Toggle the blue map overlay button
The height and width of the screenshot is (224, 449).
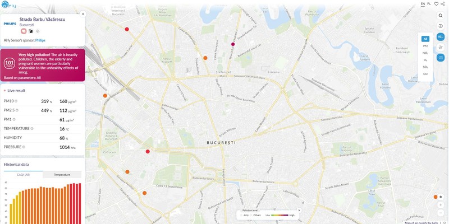(x=441, y=58)
